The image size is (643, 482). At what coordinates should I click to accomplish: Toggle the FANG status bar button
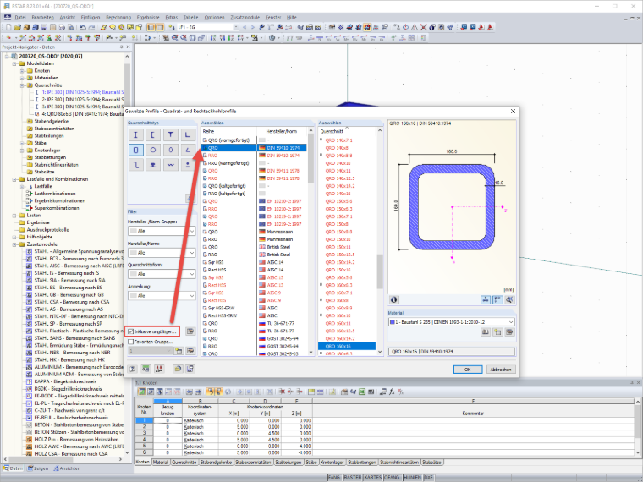(x=334, y=478)
